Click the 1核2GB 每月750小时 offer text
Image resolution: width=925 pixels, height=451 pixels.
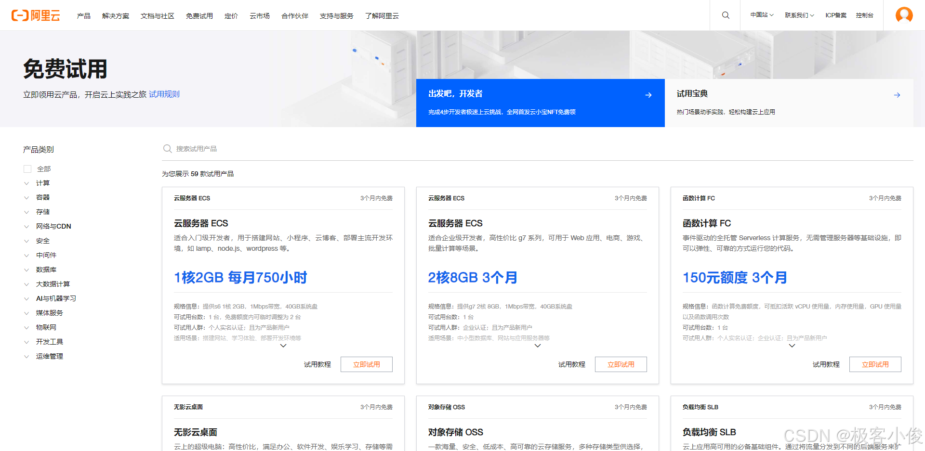coord(240,277)
